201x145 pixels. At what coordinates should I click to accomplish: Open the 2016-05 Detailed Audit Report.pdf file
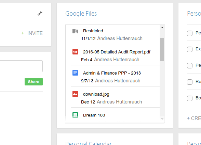pos(117,52)
